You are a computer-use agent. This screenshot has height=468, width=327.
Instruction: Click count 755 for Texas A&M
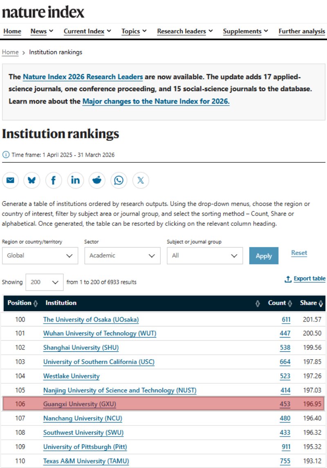[285, 461]
